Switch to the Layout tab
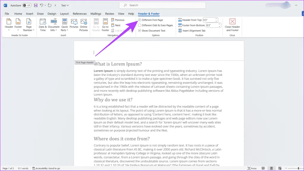 [64, 14]
